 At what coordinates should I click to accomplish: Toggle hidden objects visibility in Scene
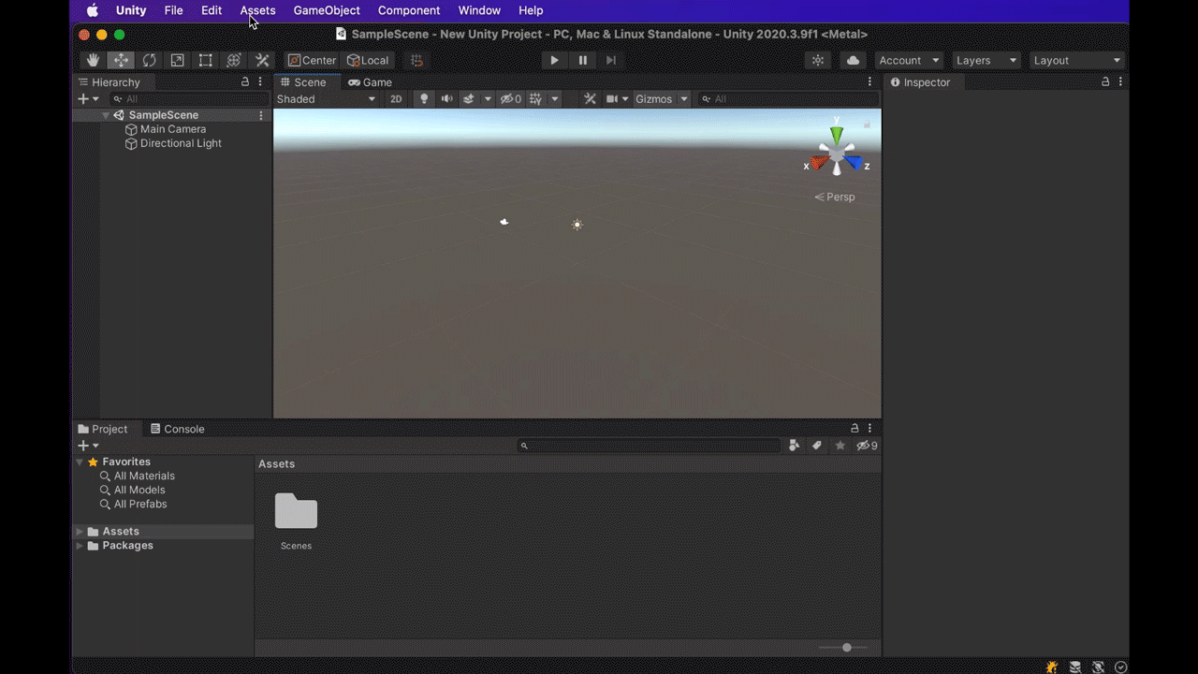(x=510, y=99)
